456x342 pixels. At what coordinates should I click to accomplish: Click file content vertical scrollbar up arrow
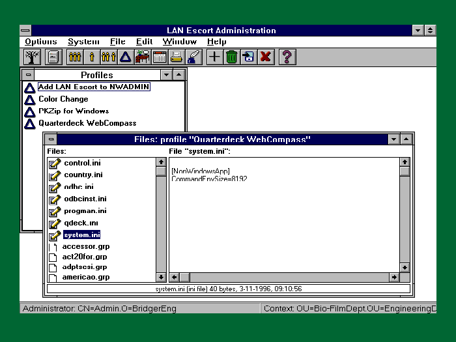405,162
